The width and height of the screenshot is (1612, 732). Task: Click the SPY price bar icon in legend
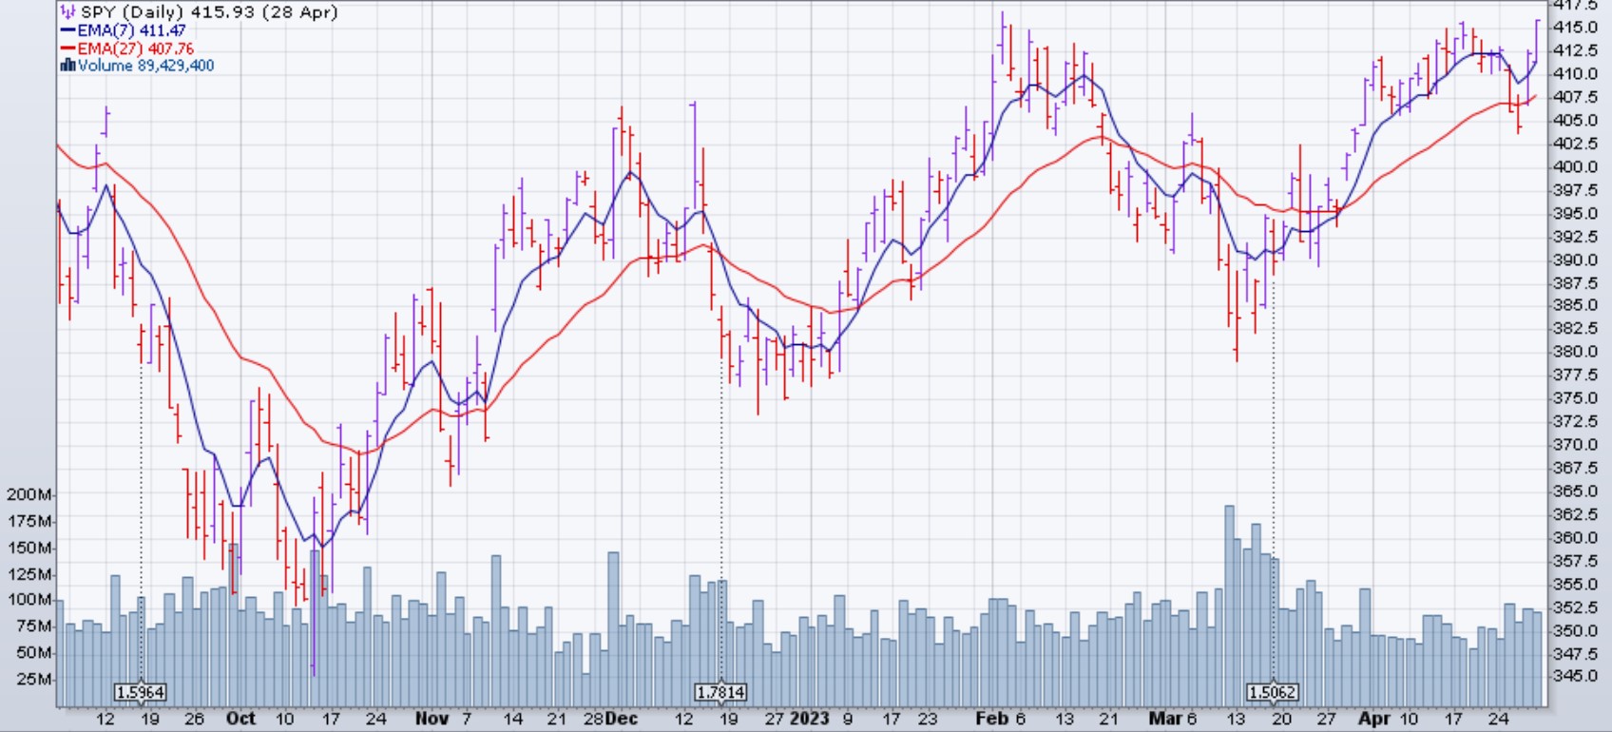(68, 12)
